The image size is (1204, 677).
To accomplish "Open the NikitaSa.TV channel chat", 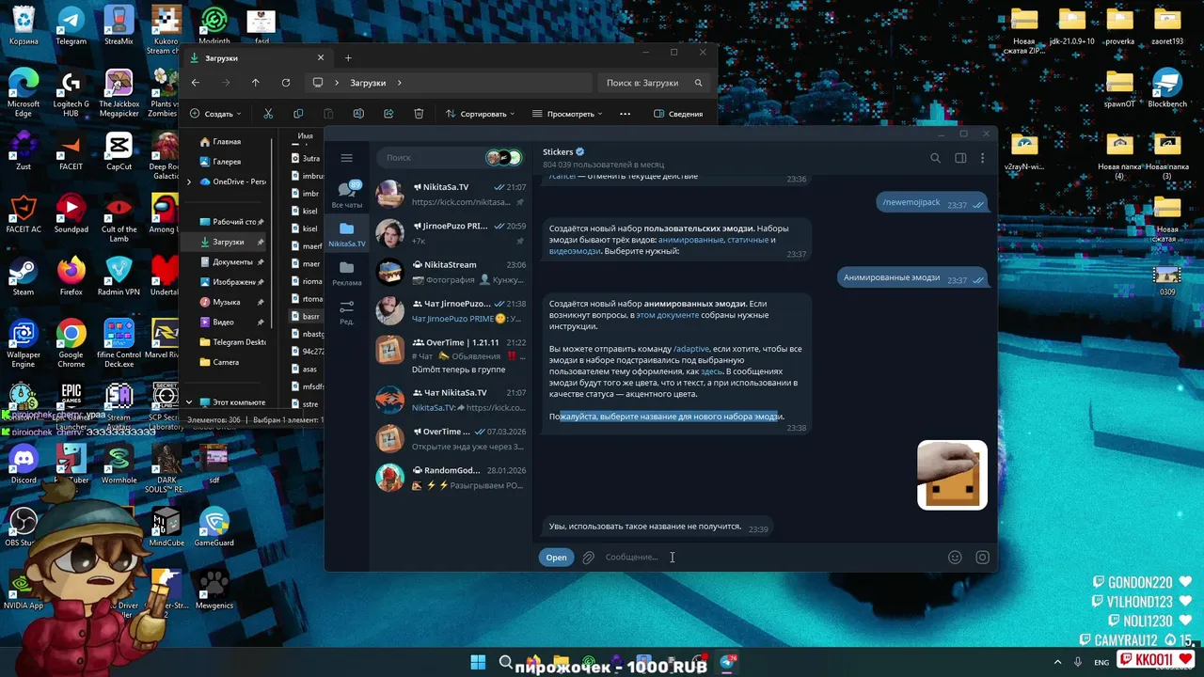I will 451,195.
